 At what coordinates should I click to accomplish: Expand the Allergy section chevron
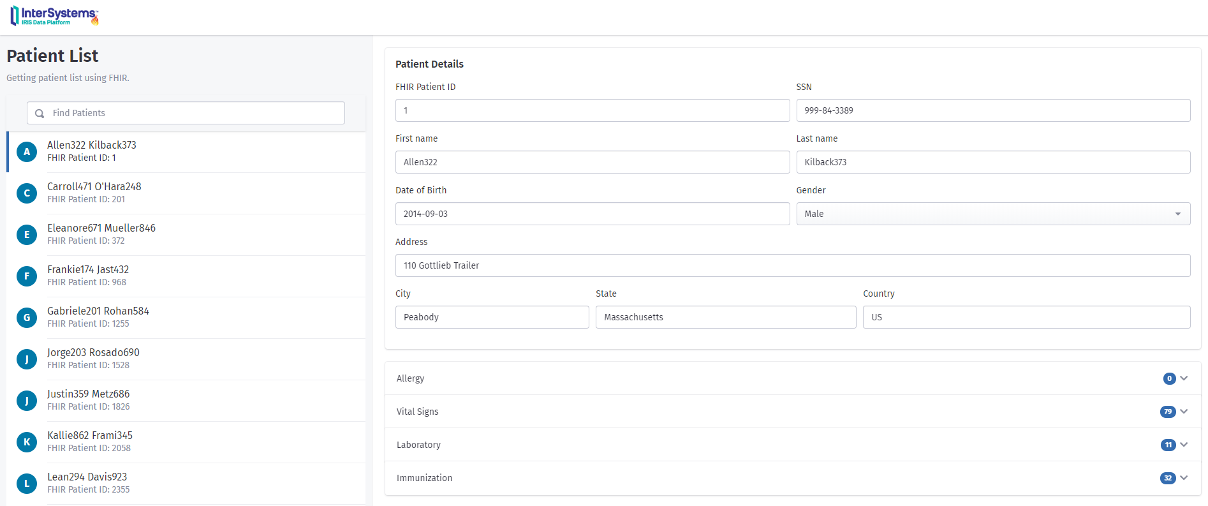tap(1184, 378)
